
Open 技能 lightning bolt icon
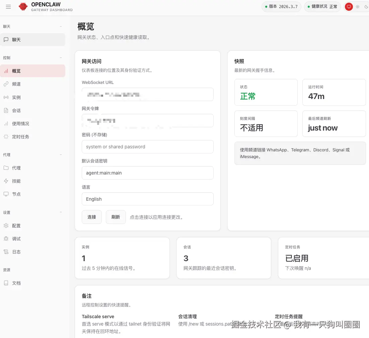tap(6, 181)
